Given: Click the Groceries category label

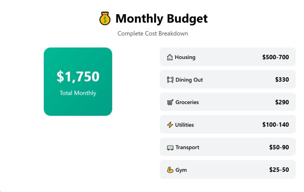Looking at the screenshot, I should pos(187,102).
